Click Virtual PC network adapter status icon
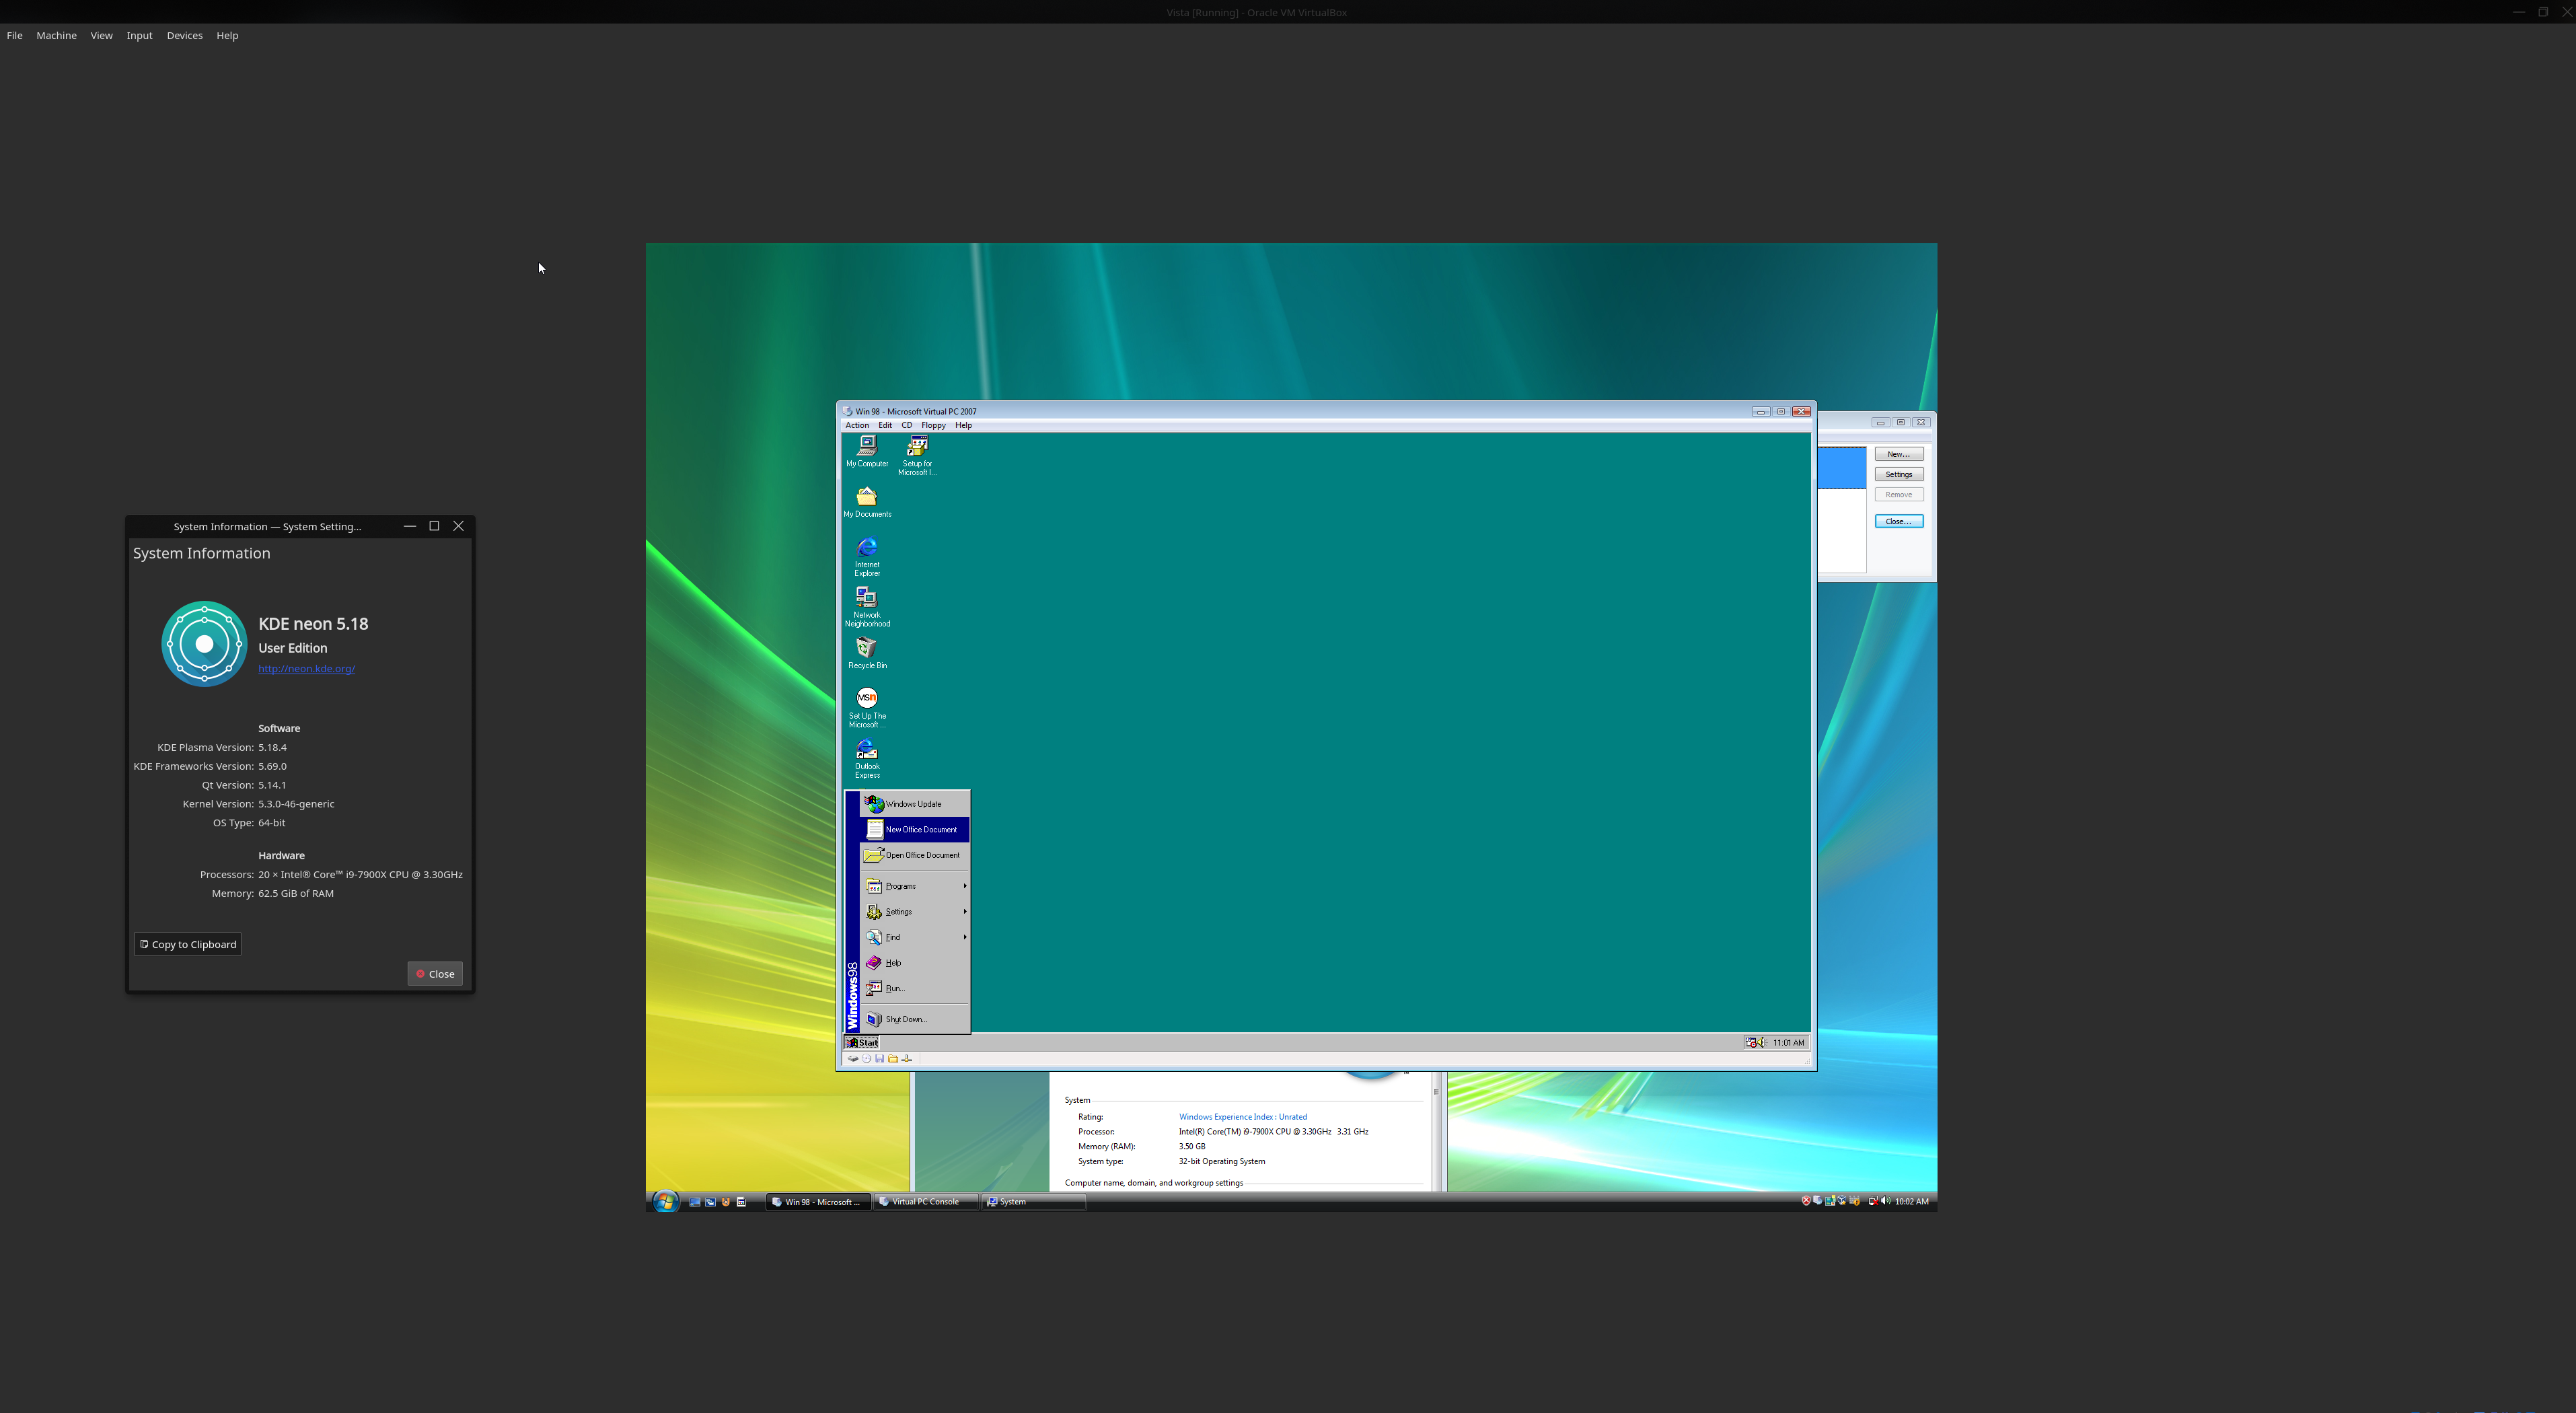This screenshot has height=1413, width=2576. tap(907, 1058)
